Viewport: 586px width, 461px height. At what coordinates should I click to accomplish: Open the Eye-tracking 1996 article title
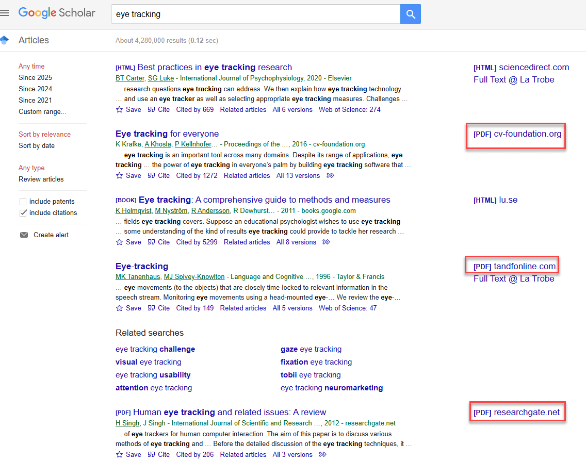(x=142, y=267)
